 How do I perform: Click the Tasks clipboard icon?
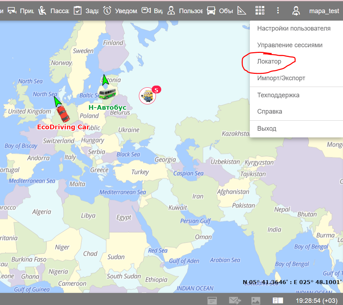click(78, 11)
